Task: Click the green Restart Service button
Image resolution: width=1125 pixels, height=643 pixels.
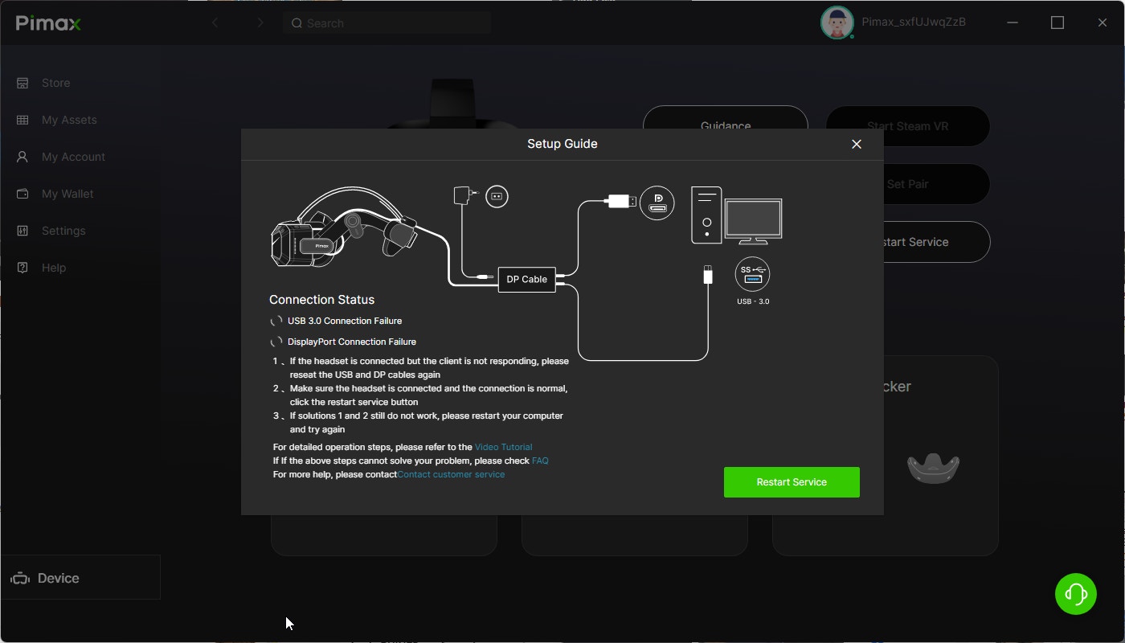Action: tap(792, 482)
